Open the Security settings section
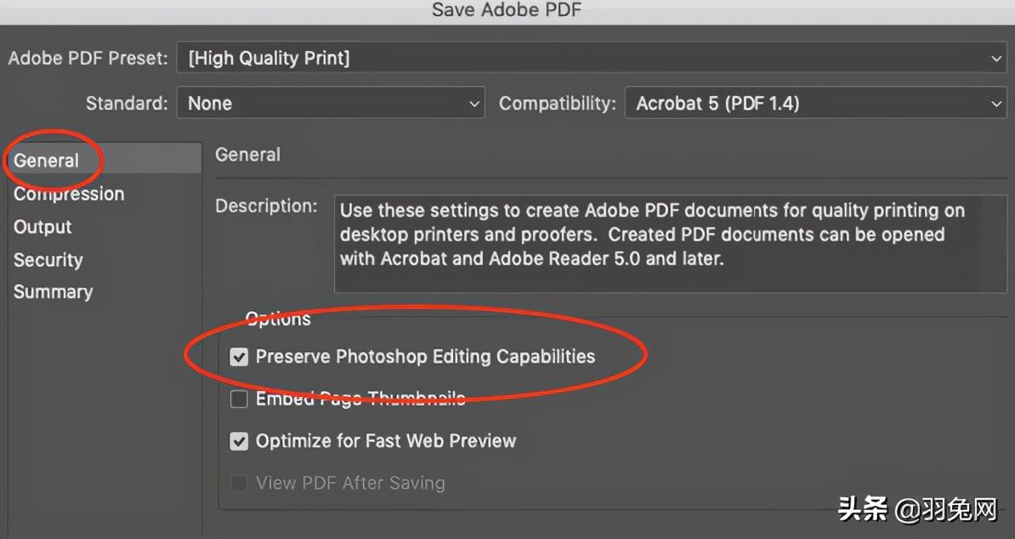The width and height of the screenshot is (1015, 539). (x=48, y=260)
